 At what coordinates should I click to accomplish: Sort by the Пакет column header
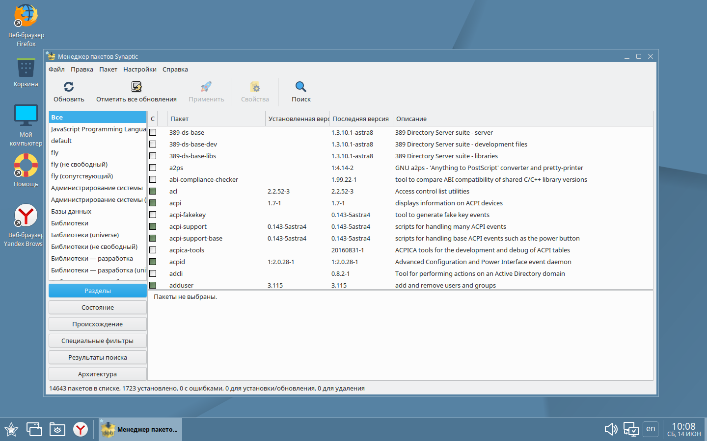click(x=216, y=119)
